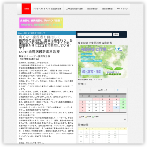Click the 土 Saturday column header
Viewport: 147px width, 147px height.
[x=123, y=96]
